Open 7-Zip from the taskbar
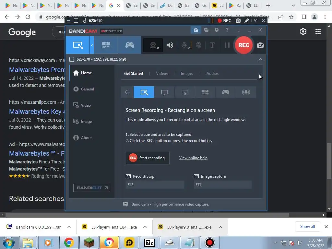This screenshot has height=249, width=332. (x=149, y=243)
